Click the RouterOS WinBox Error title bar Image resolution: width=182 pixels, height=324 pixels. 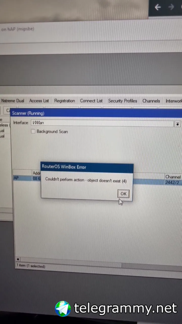pyautogui.click(x=87, y=167)
